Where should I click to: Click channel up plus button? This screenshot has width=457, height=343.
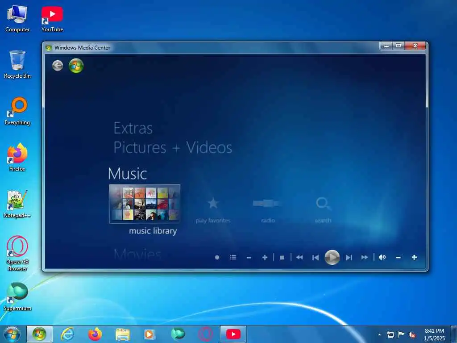pos(265,257)
